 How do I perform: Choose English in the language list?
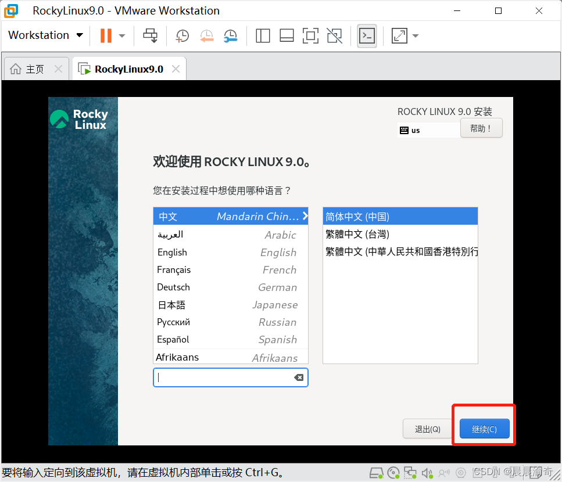231,252
